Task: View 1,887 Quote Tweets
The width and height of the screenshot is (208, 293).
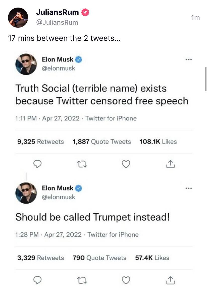Action: tap(102, 142)
